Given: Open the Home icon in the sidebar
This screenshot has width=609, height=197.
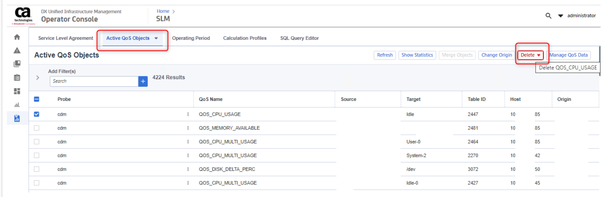Looking at the screenshot, I should tap(17, 37).
